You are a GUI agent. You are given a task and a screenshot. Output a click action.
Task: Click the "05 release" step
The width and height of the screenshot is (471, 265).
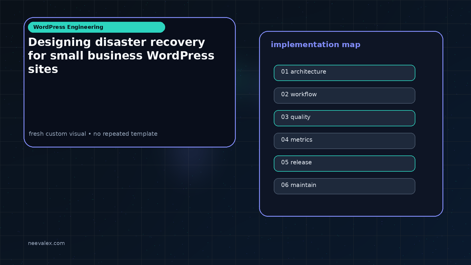[344, 163]
